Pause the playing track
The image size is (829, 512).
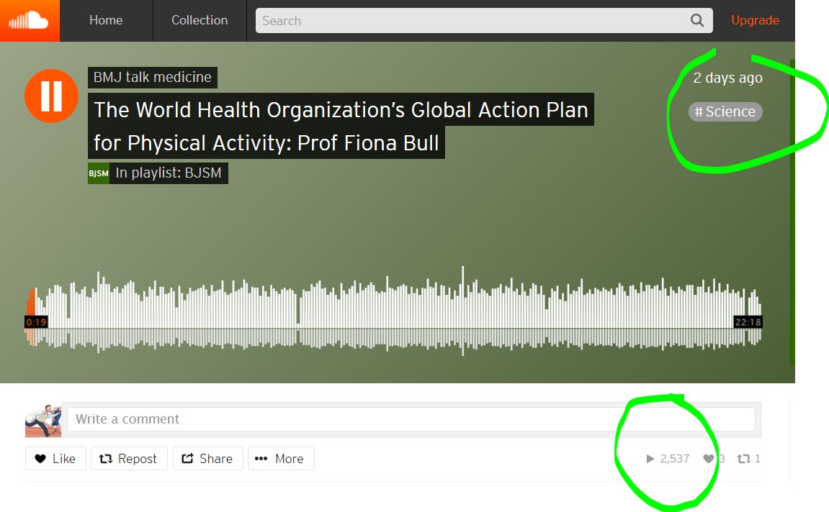pyautogui.click(x=51, y=96)
